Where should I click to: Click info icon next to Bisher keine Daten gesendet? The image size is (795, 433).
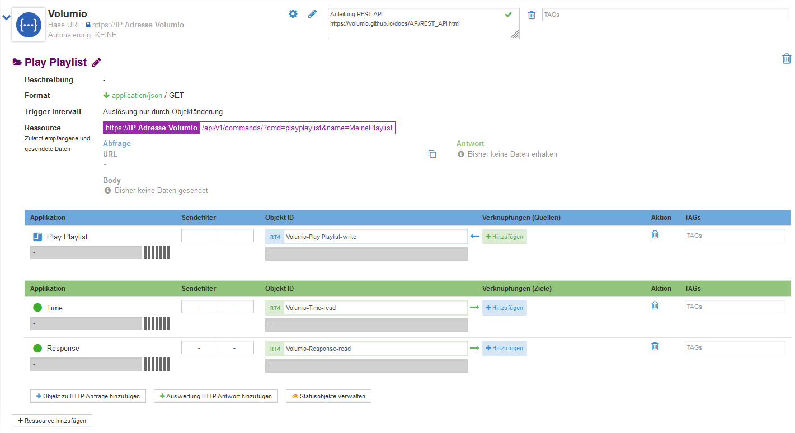pyautogui.click(x=108, y=191)
